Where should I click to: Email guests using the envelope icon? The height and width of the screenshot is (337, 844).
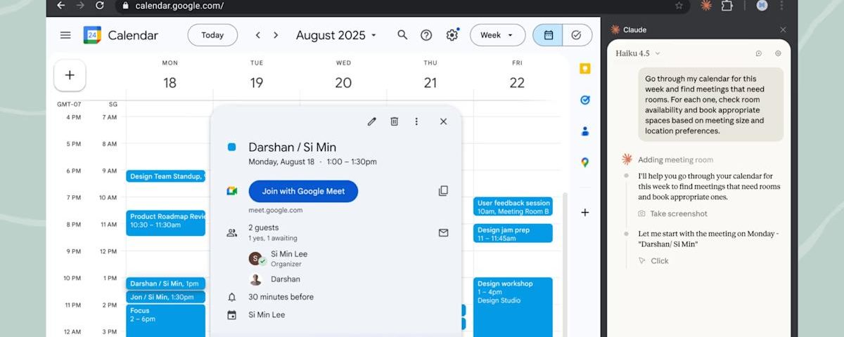click(443, 232)
